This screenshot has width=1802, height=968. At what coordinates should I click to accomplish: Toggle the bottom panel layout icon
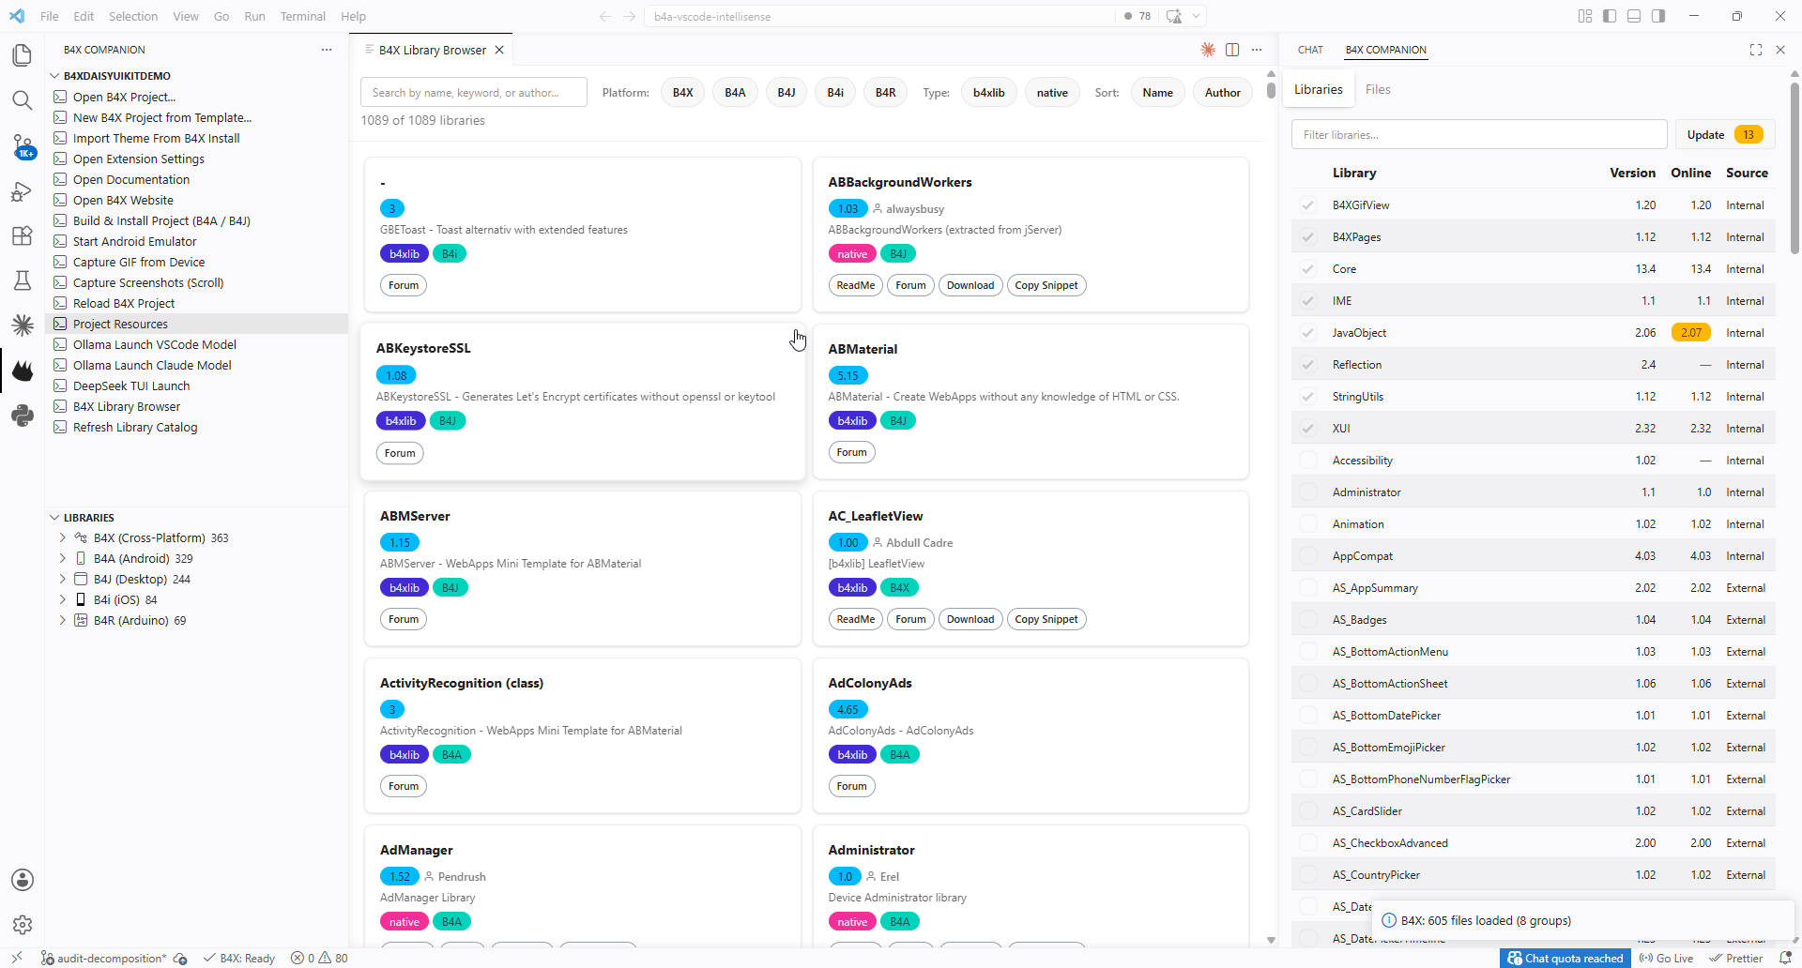1634,16
